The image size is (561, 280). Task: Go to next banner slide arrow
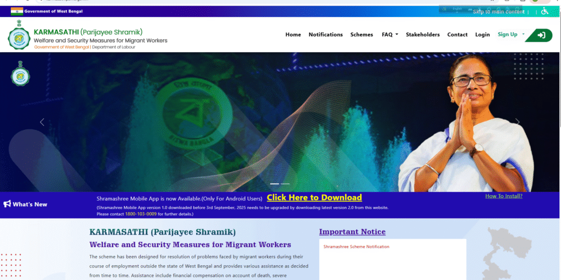coord(517,122)
